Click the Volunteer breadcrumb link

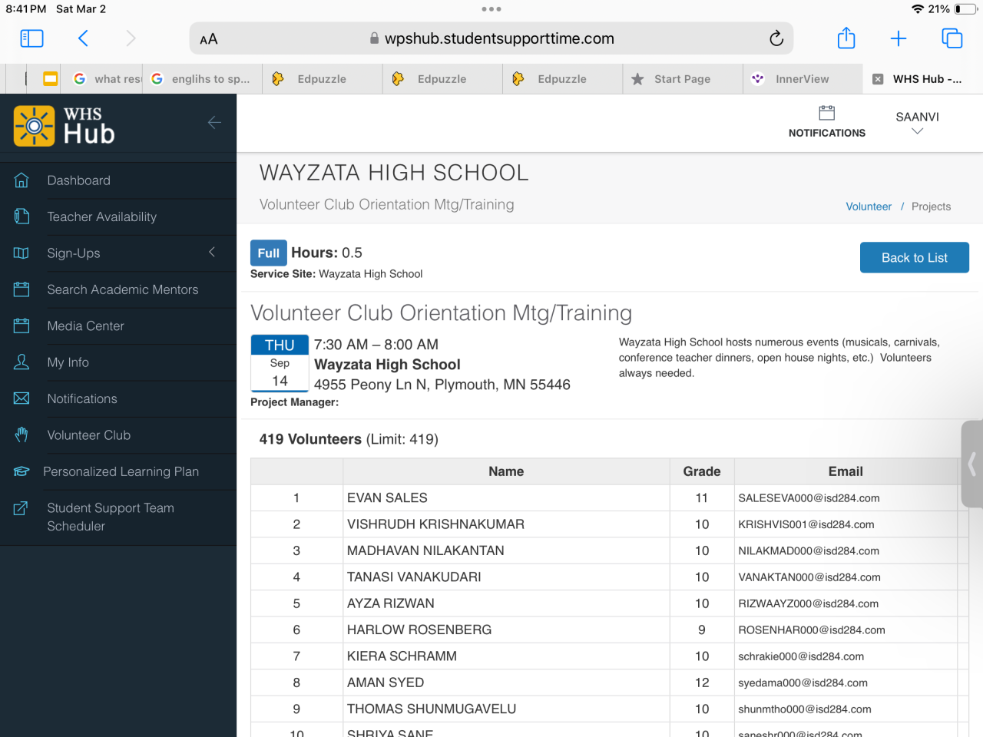(x=868, y=207)
